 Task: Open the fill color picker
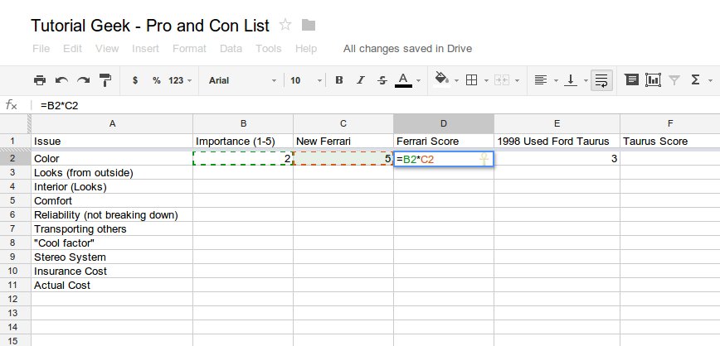coord(444,80)
